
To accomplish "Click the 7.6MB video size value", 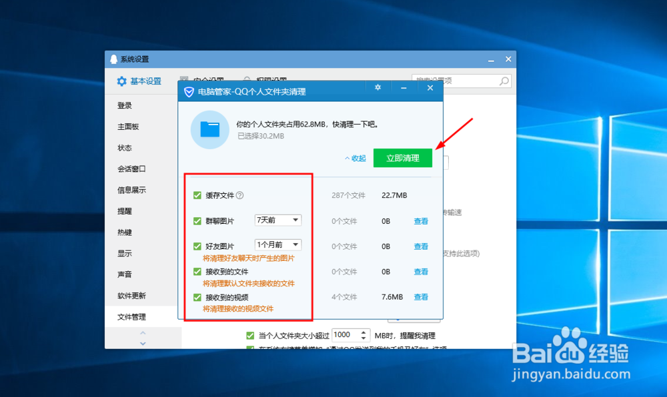I will [x=392, y=297].
